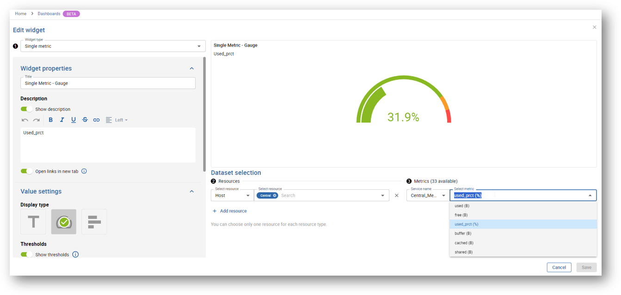Select the Text display type icon

[x=33, y=222]
